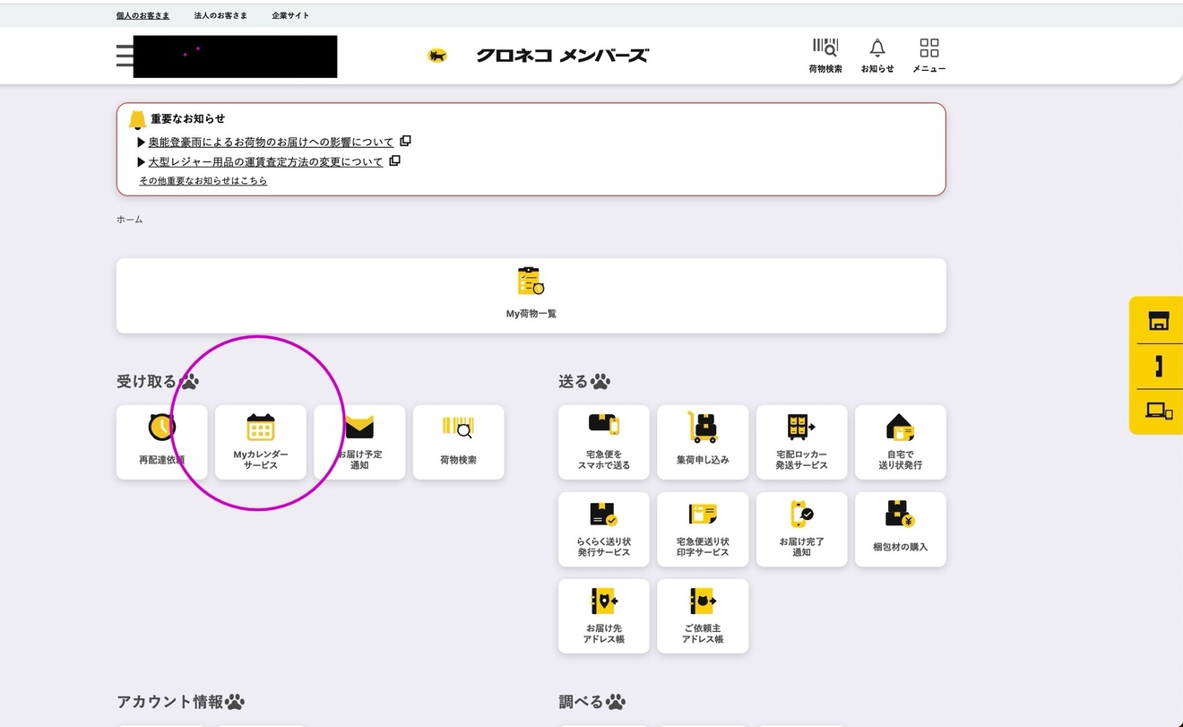The image size is (1183, 727).
Task: Select 企業サイト in the top bar
Action: click(290, 15)
